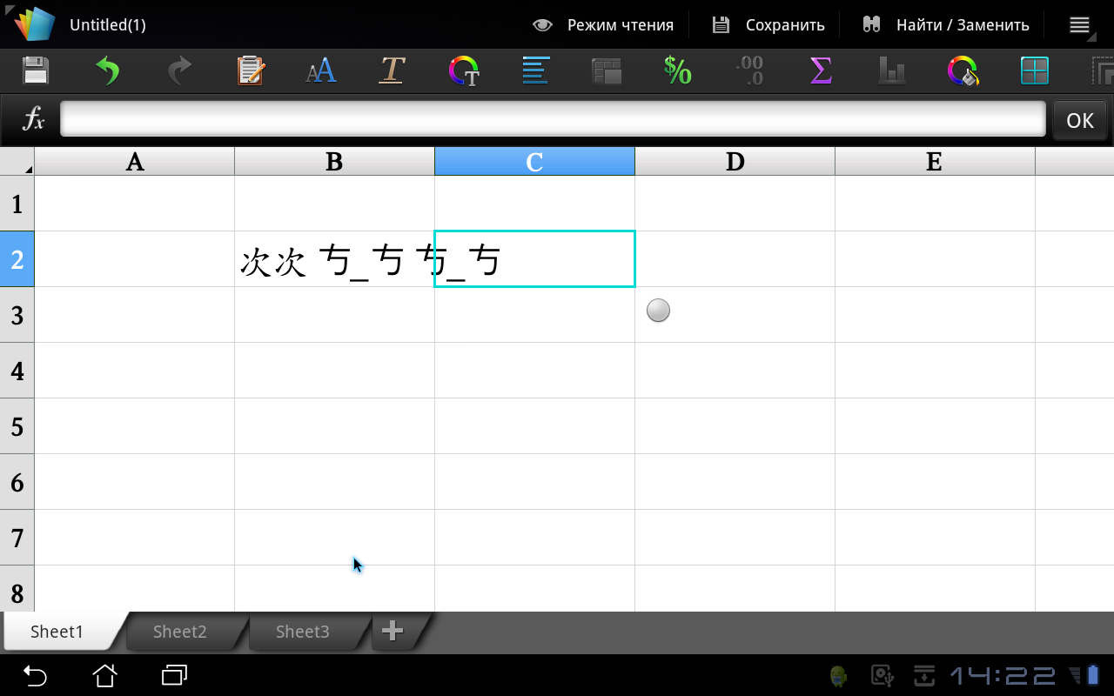Image resolution: width=1114 pixels, height=696 pixels.
Task: Insert a sum function with Sigma icon
Action: point(820,70)
